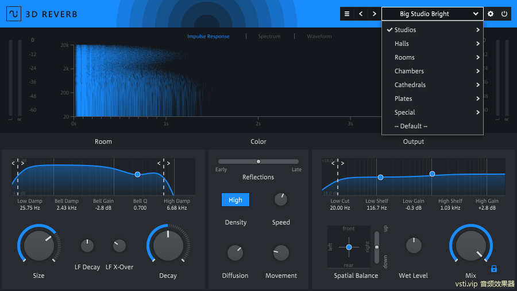Screen dimensions: 517x291
Task: Expand the Plates preset category
Action: point(432,99)
